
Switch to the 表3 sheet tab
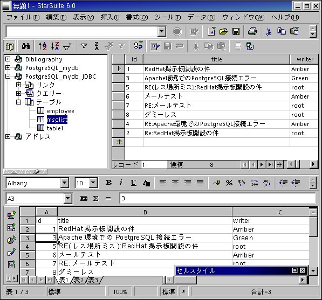point(93,280)
